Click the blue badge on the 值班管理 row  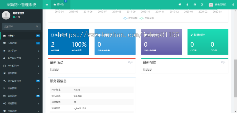click(38, 96)
